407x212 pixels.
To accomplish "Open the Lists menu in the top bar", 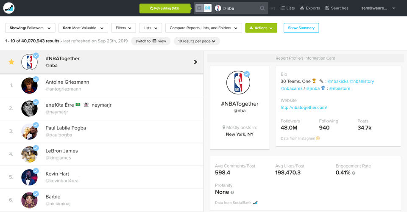I will pos(287,8).
